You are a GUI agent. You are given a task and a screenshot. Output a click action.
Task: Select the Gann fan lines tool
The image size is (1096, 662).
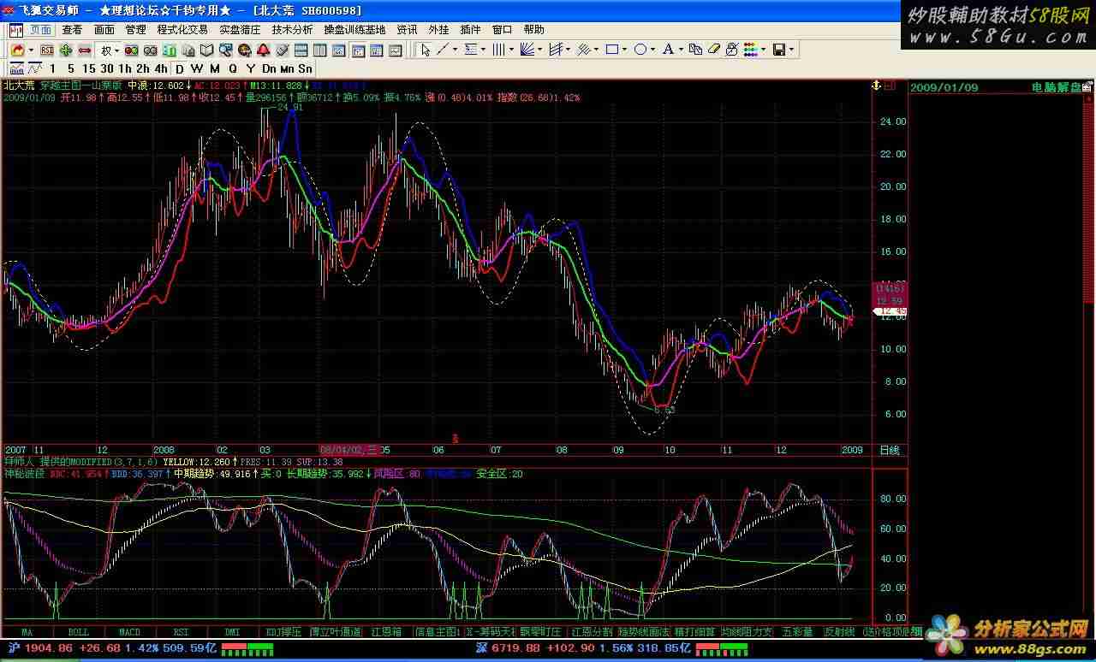[x=527, y=50]
